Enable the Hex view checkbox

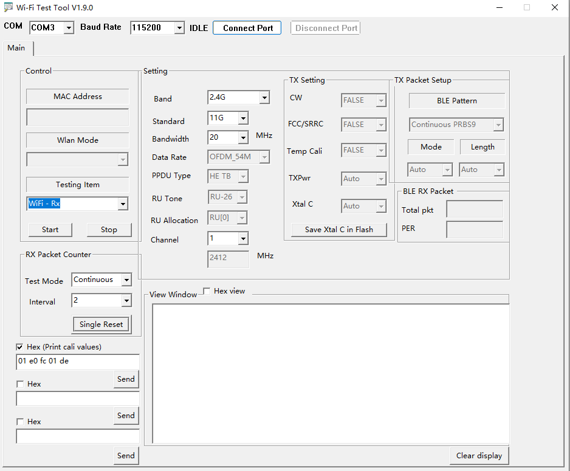coord(207,291)
